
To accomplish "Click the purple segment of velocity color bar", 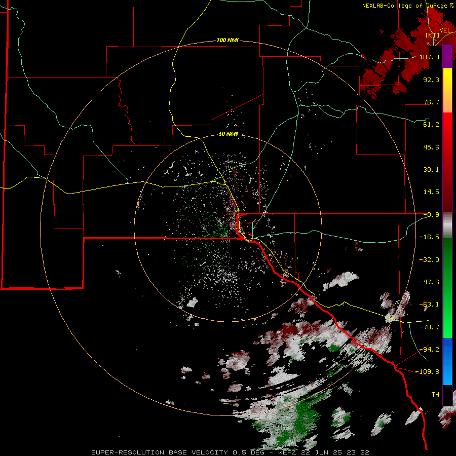I will coord(447,57).
